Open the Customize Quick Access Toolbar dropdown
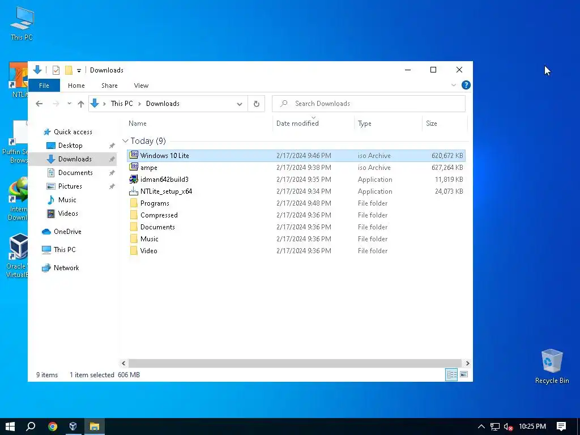Screen dimensions: 580x435 click(79, 70)
